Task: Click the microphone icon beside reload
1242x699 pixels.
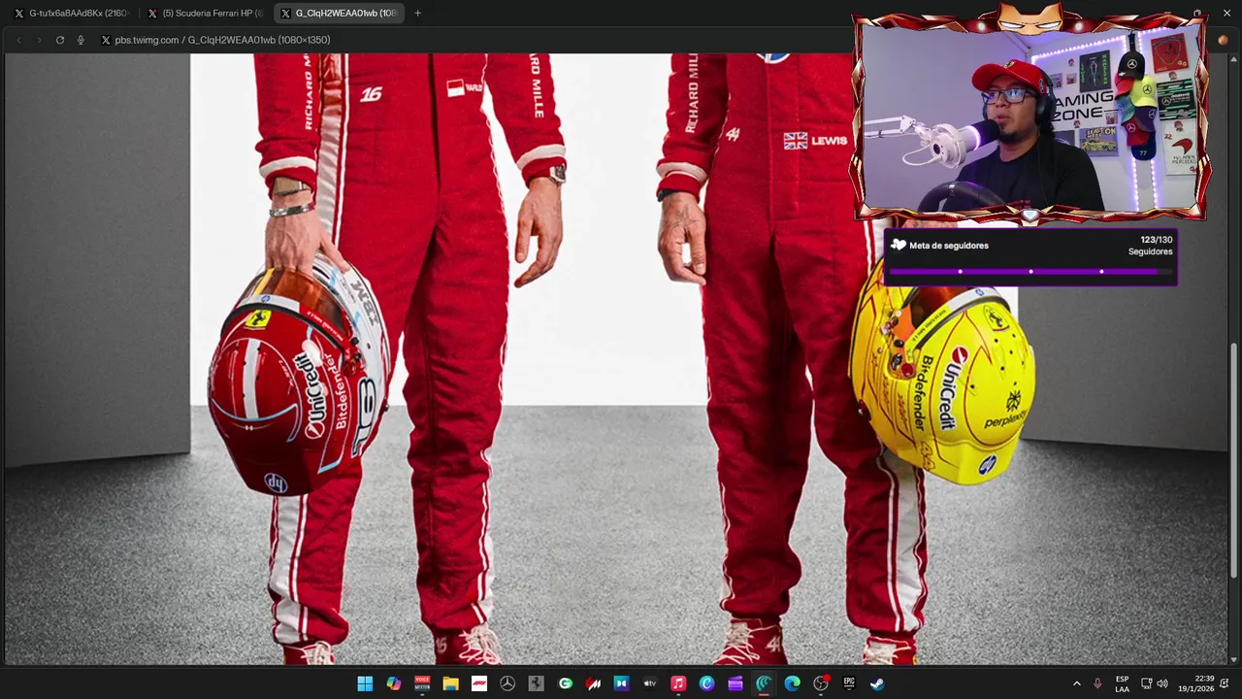Action: click(x=81, y=40)
